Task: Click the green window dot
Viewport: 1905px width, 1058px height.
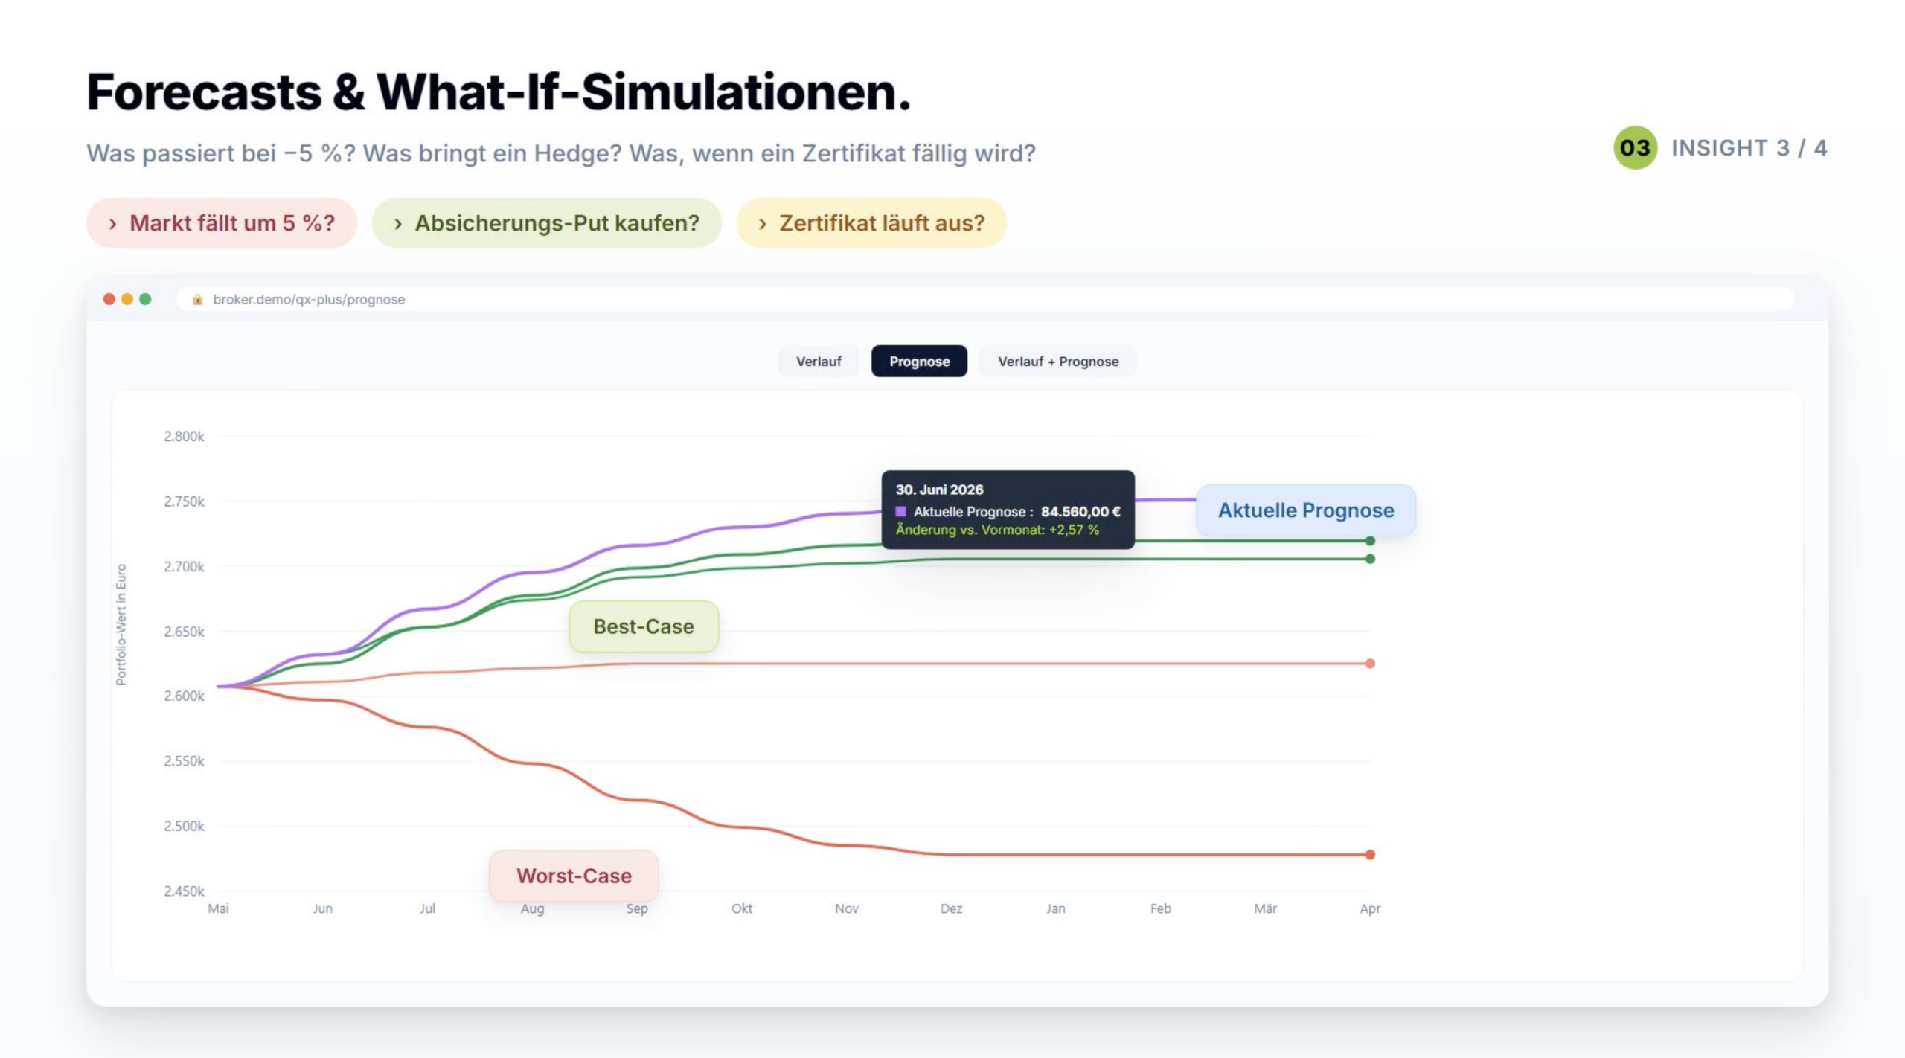Action: coord(145,298)
